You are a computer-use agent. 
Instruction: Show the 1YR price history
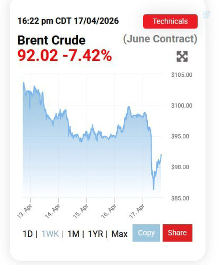pos(95,234)
